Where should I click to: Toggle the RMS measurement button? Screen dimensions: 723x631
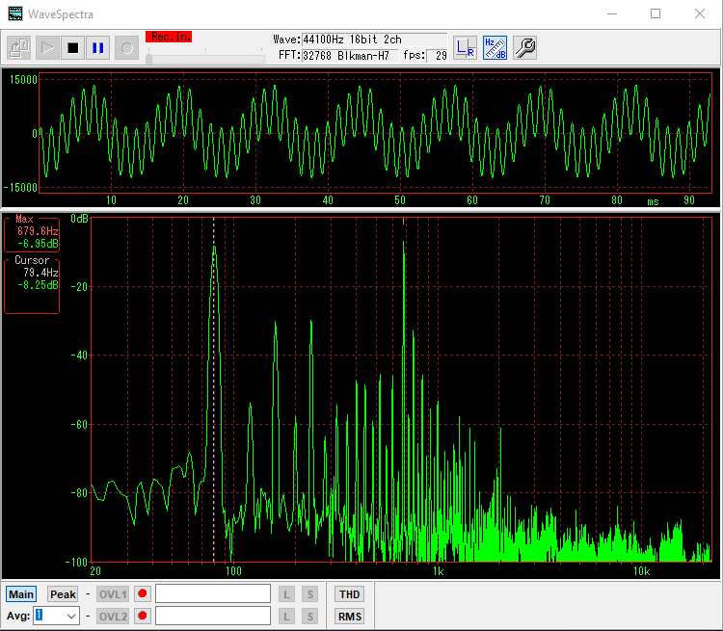[349, 617]
